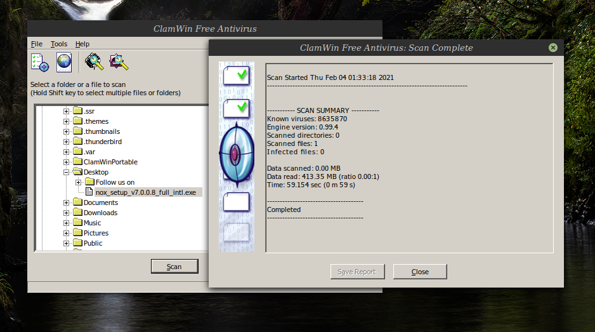
Task: Expand the Documents folder node
Action: (66, 203)
